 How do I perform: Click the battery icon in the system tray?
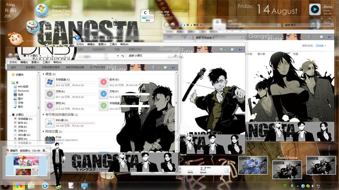[x=292, y=186]
